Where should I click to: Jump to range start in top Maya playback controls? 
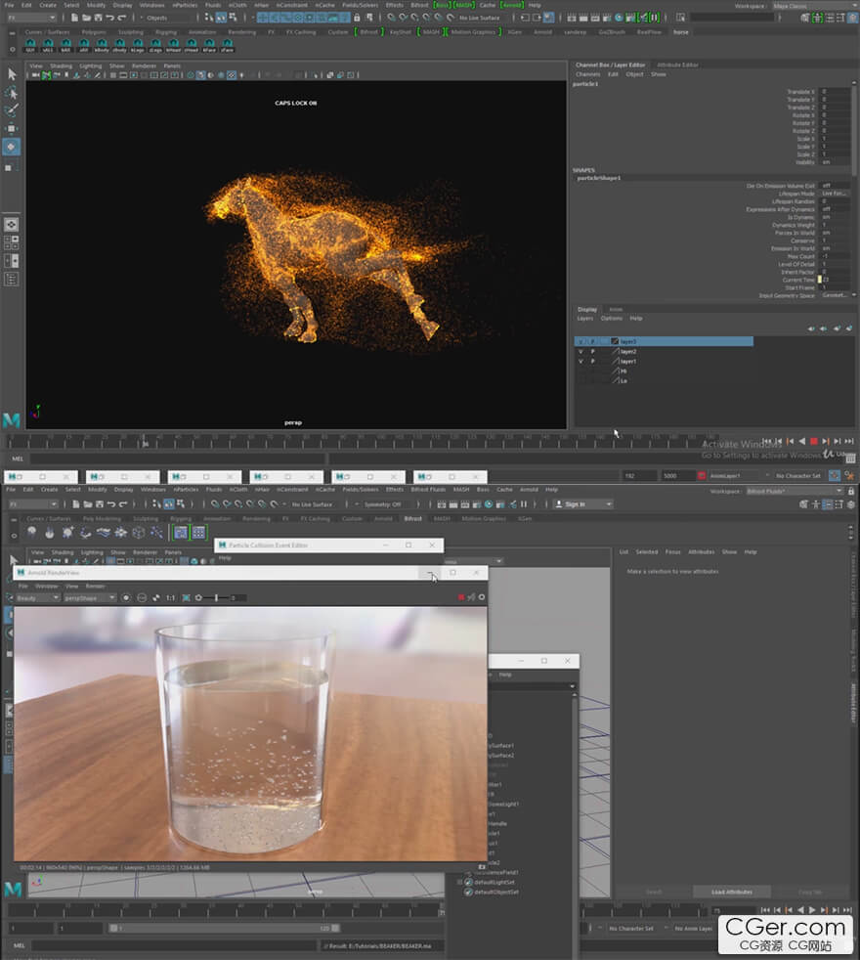[x=767, y=441]
